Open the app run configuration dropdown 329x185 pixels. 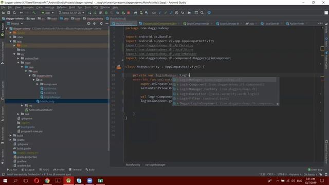[47, 13]
